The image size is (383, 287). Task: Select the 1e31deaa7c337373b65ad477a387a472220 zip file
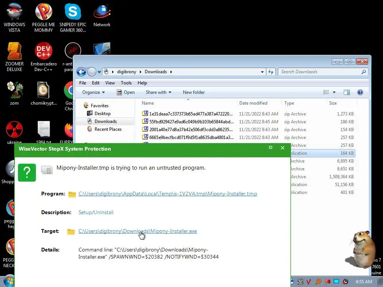coord(248,114)
